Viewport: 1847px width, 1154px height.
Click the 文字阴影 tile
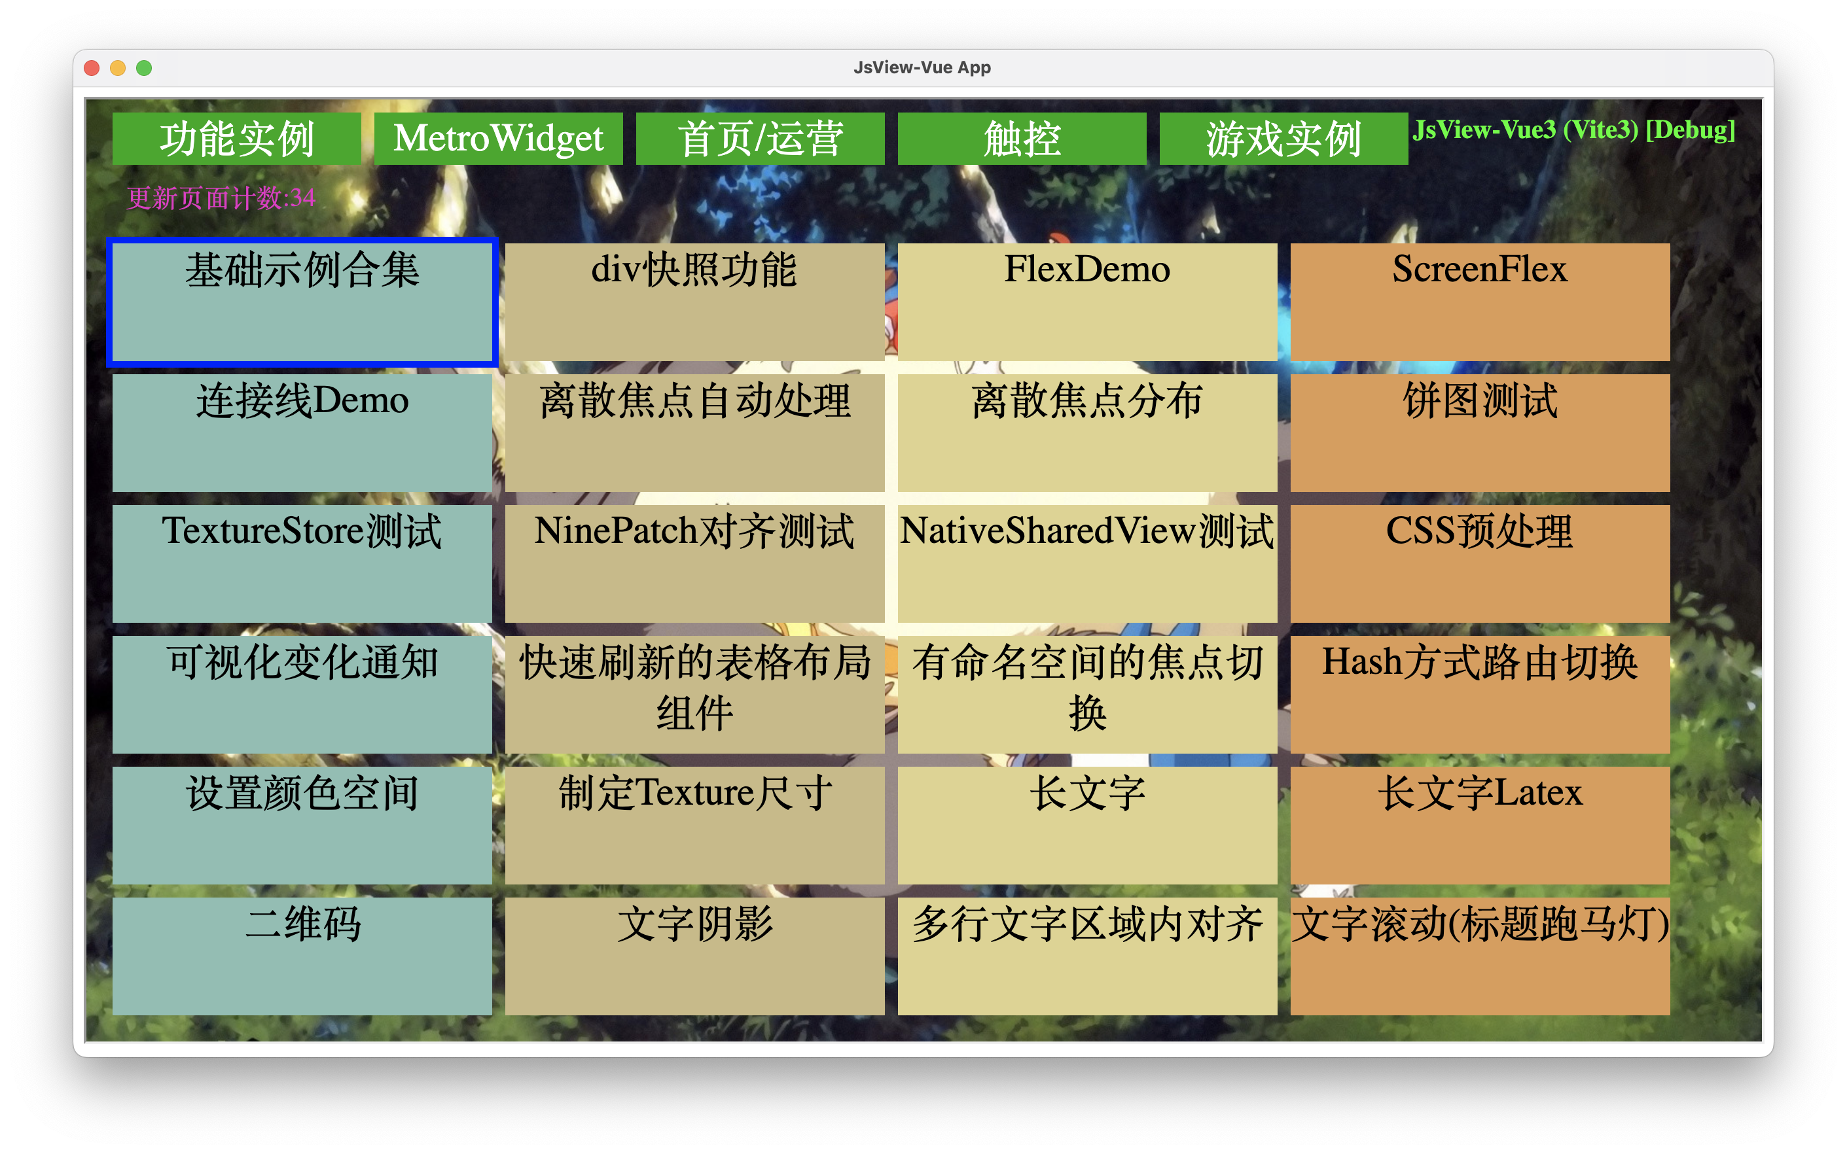coord(694,956)
